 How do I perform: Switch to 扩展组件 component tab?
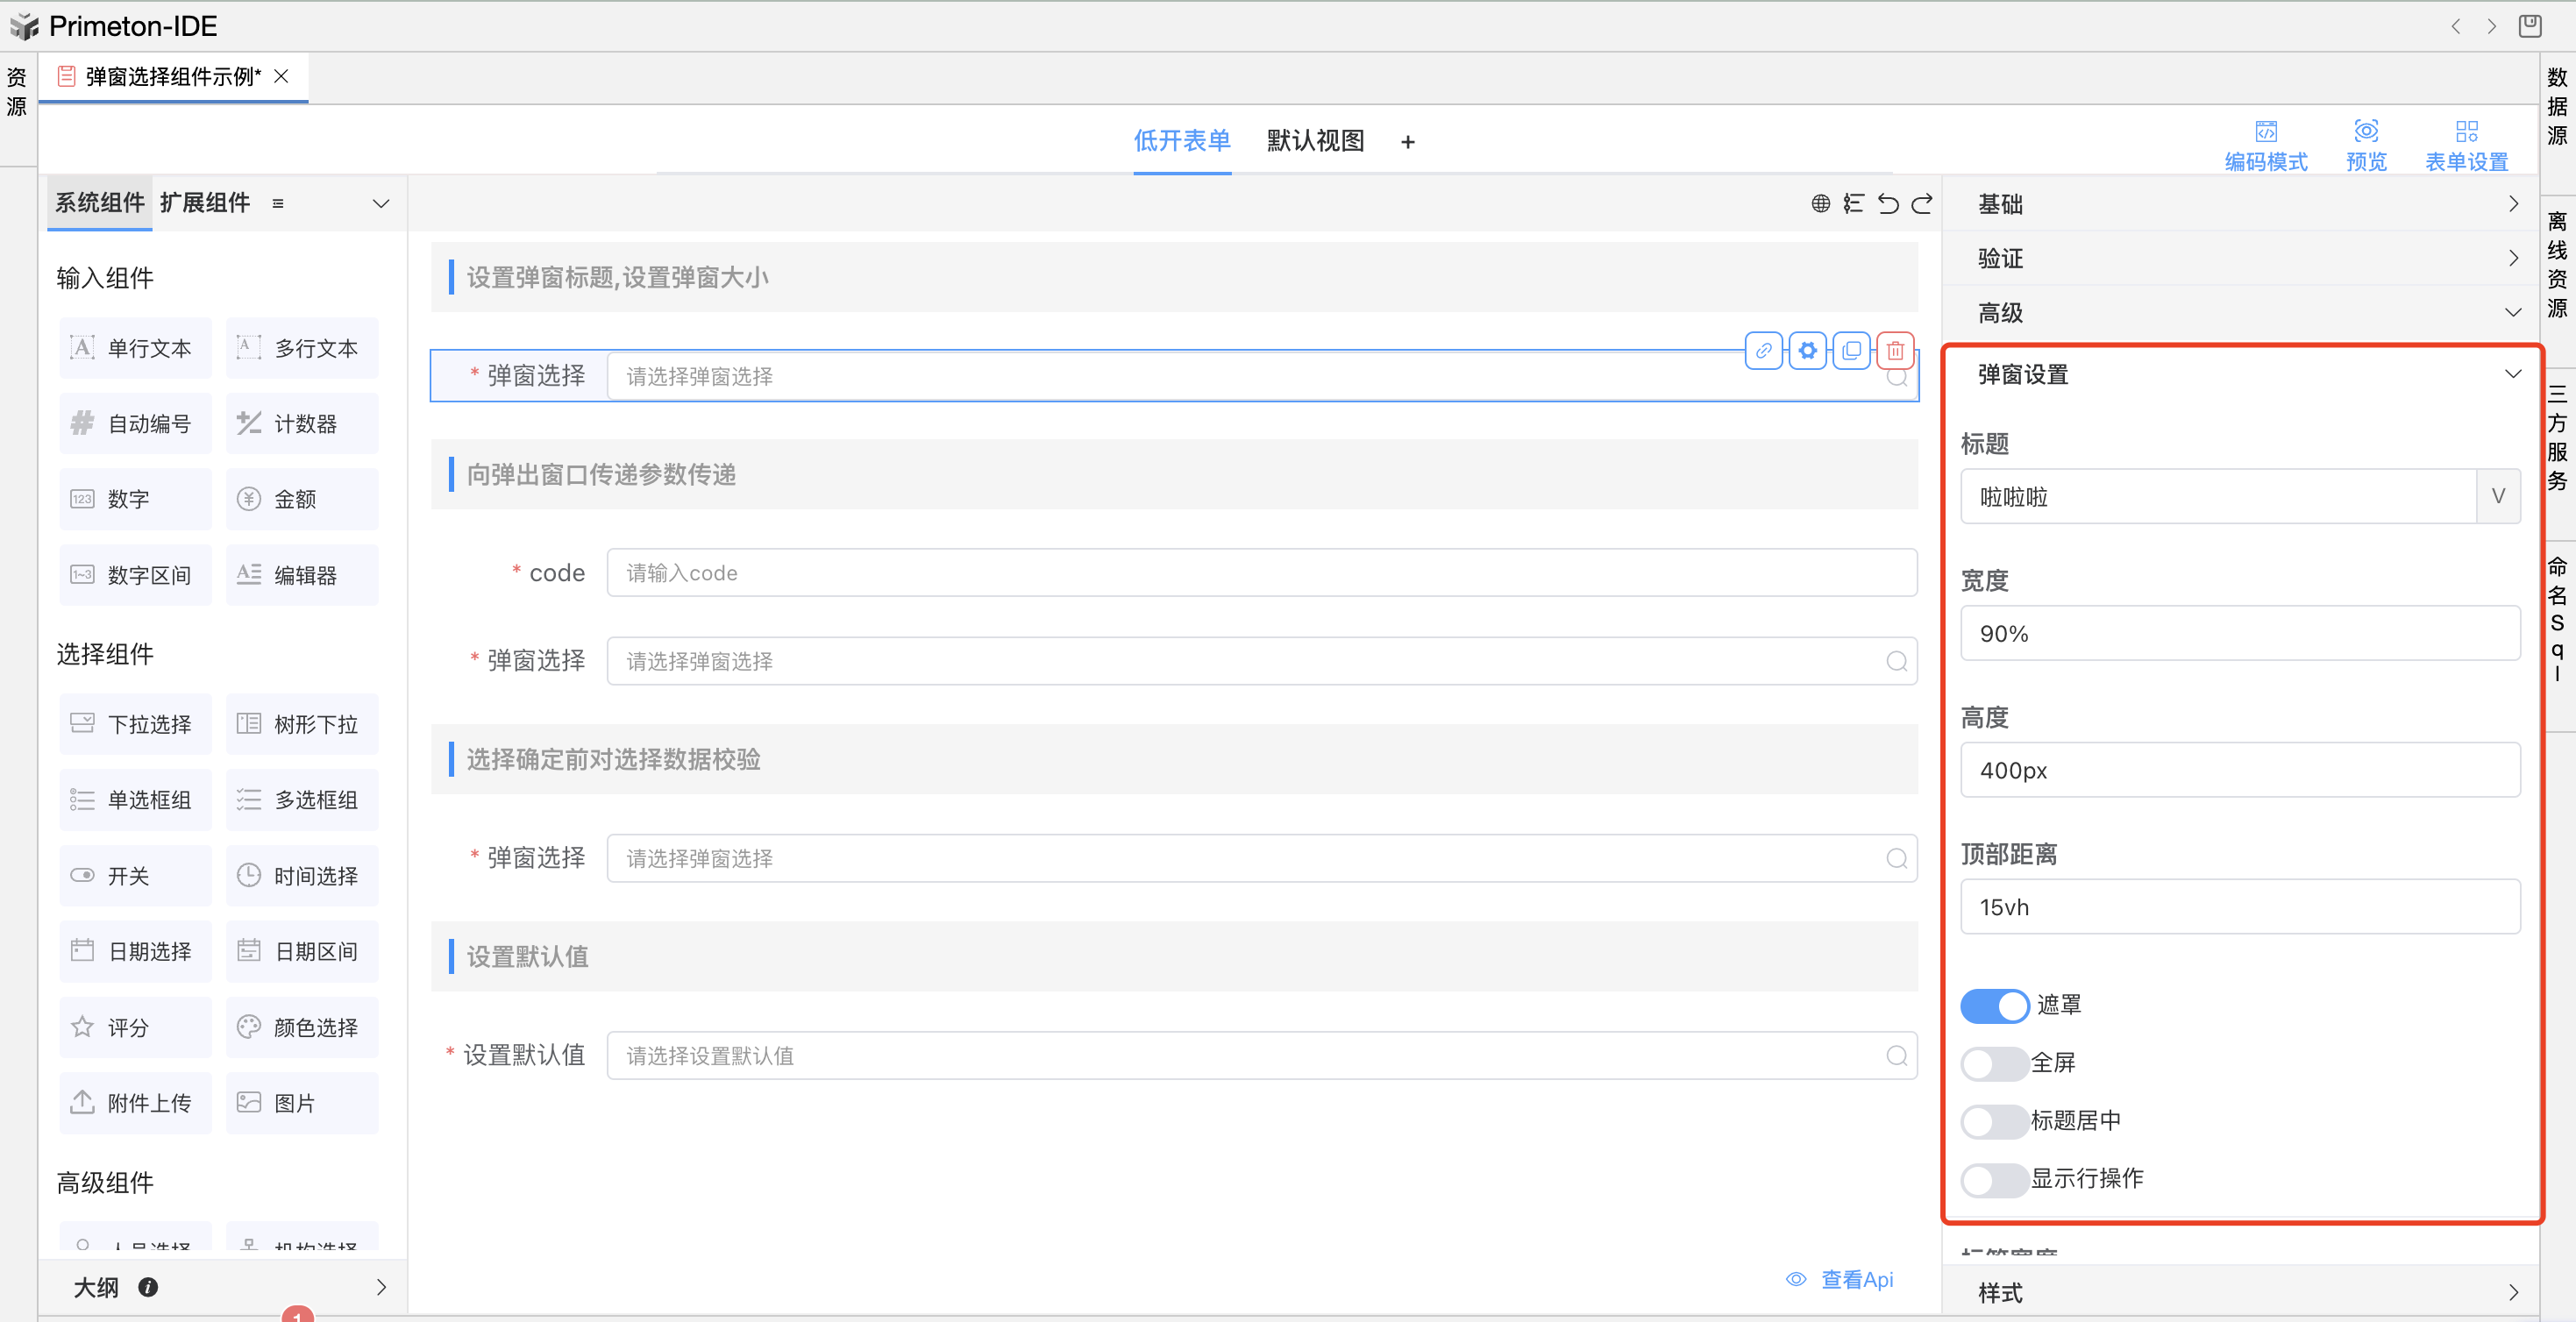(x=204, y=203)
